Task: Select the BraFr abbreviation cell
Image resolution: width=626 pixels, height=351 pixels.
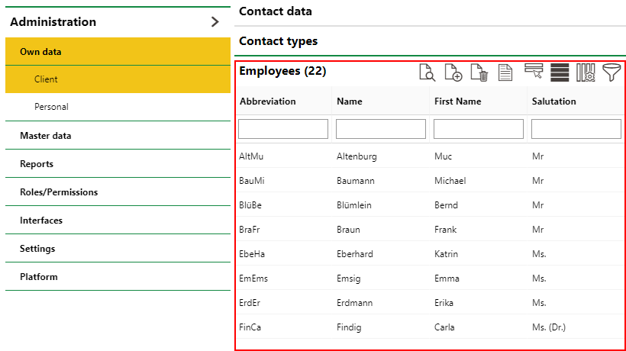Action: click(250, 230)
